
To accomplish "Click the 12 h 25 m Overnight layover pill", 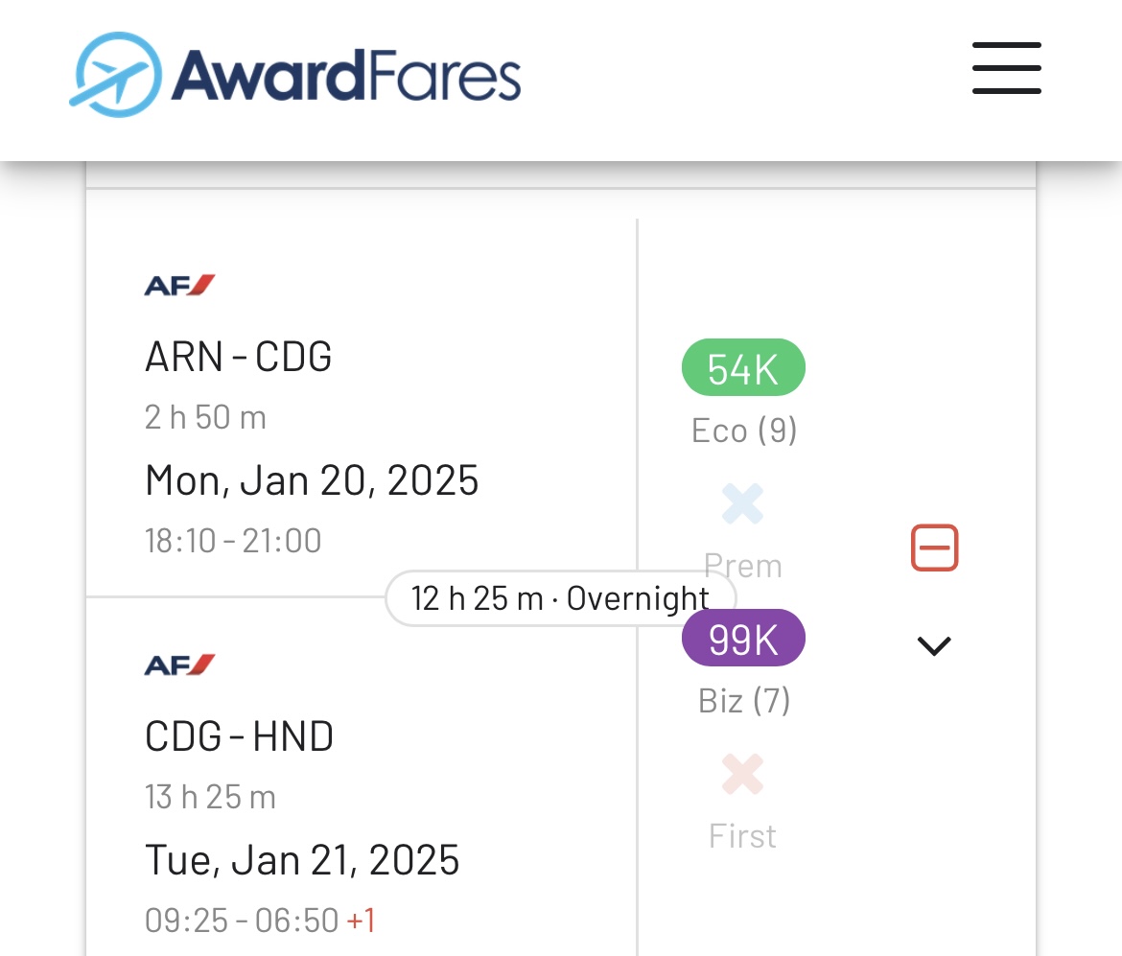I will tap(559, 598).
